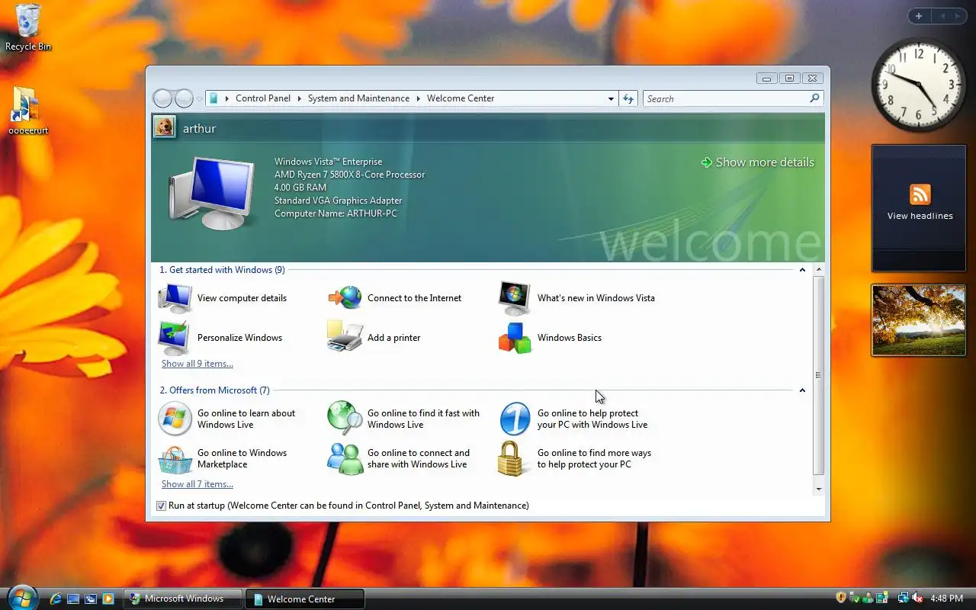Click the sidebar previous gadgets arrow
Screen dimensions: 976x610
pyautogui.click(x=942, y=16)
